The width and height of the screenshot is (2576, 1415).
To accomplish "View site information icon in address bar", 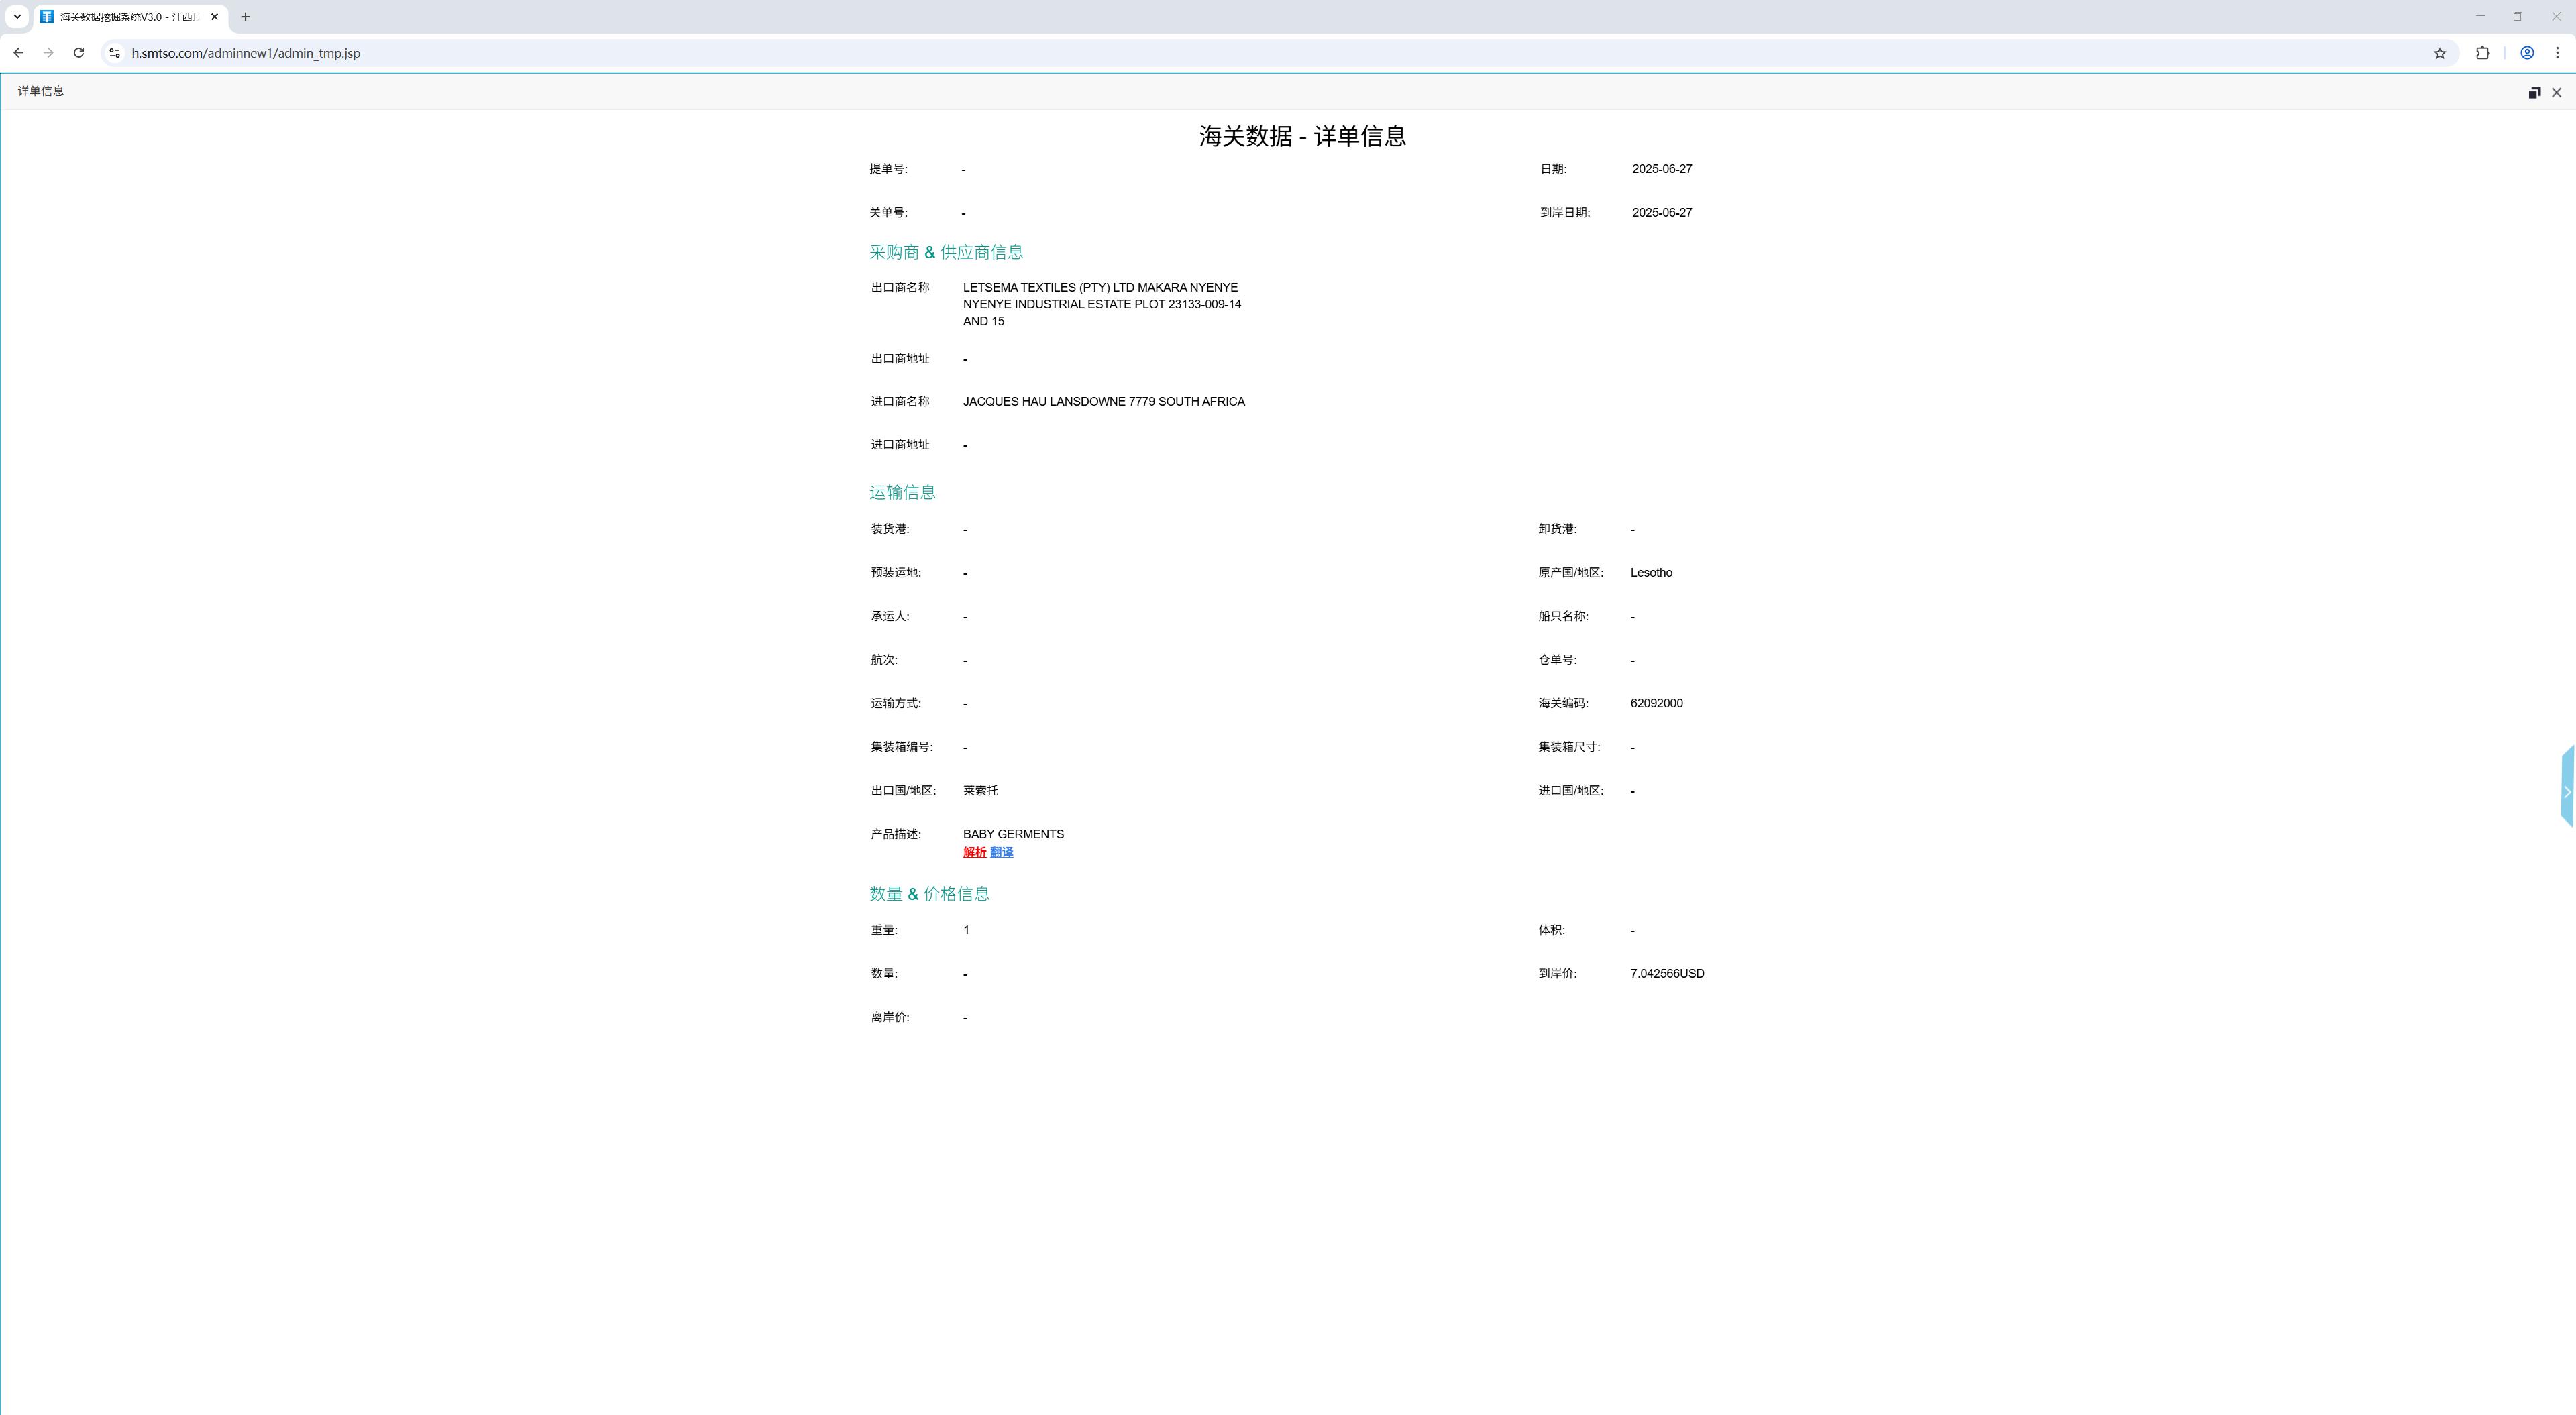I will click(115, 53).
